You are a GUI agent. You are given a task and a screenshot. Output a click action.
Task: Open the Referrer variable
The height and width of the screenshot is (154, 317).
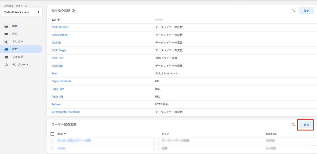pos(57,104)
